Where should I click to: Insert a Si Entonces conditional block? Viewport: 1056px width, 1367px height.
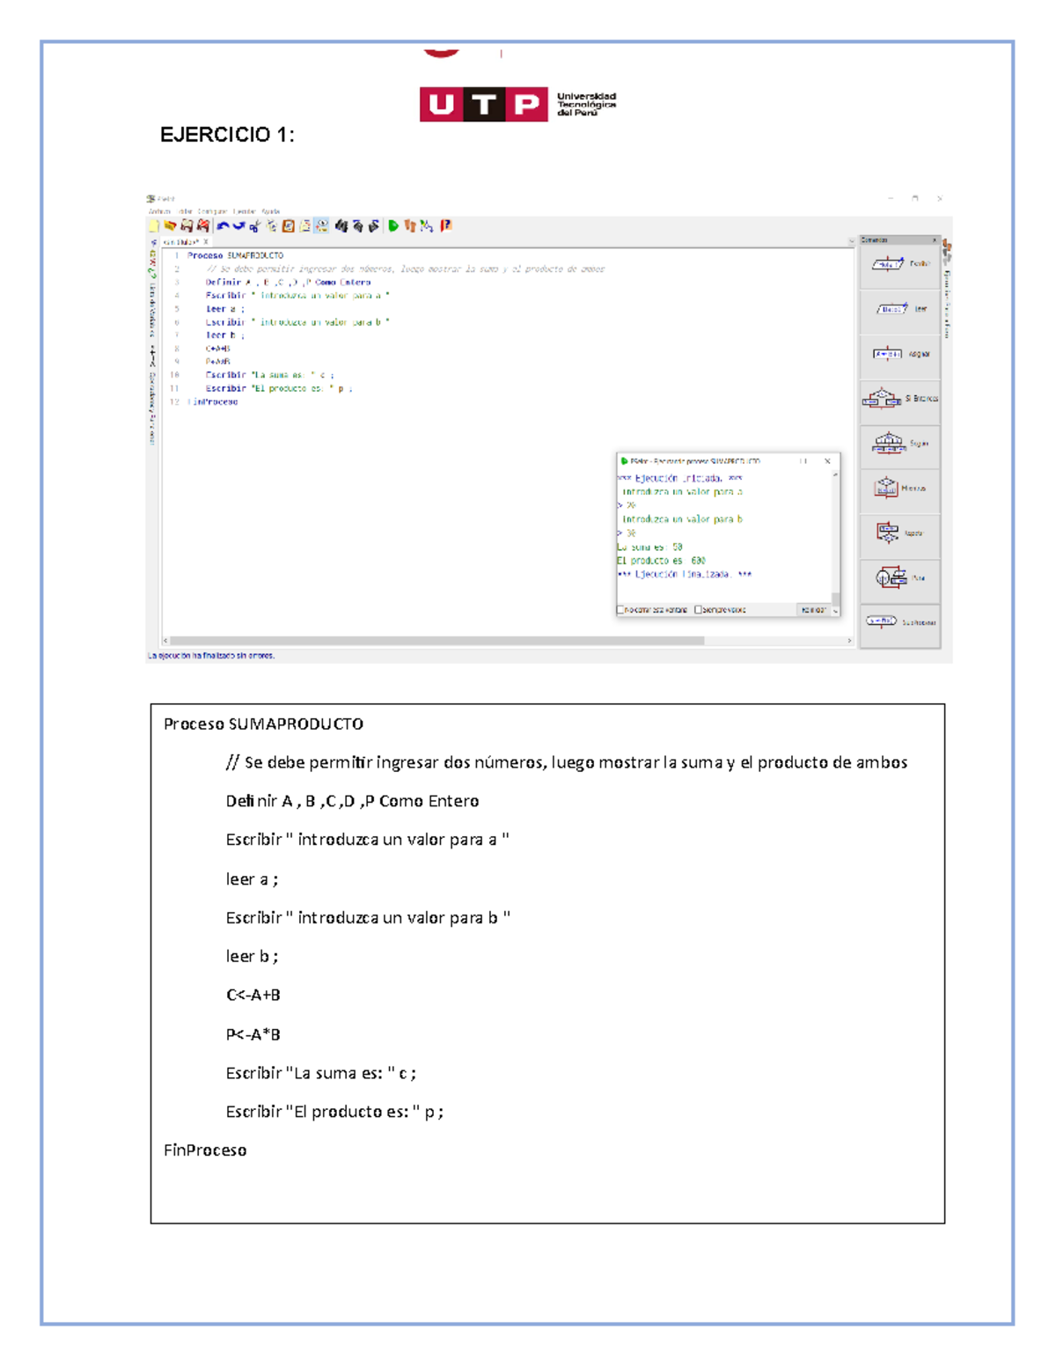pos(883,398)
